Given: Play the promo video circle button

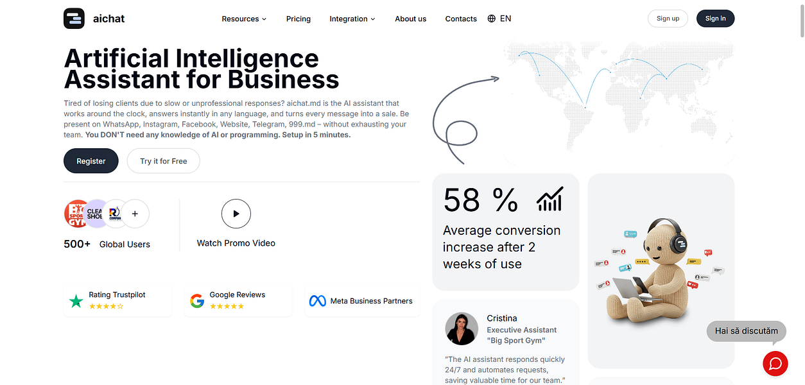Looking at the screenshot, I should [x=236, y=214].
